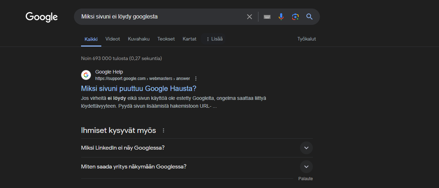The width and height of the screenshot is (439, 188).
Task: Search by image with camera lens icon
Action: pyautogui.click(x=295, y=17)
